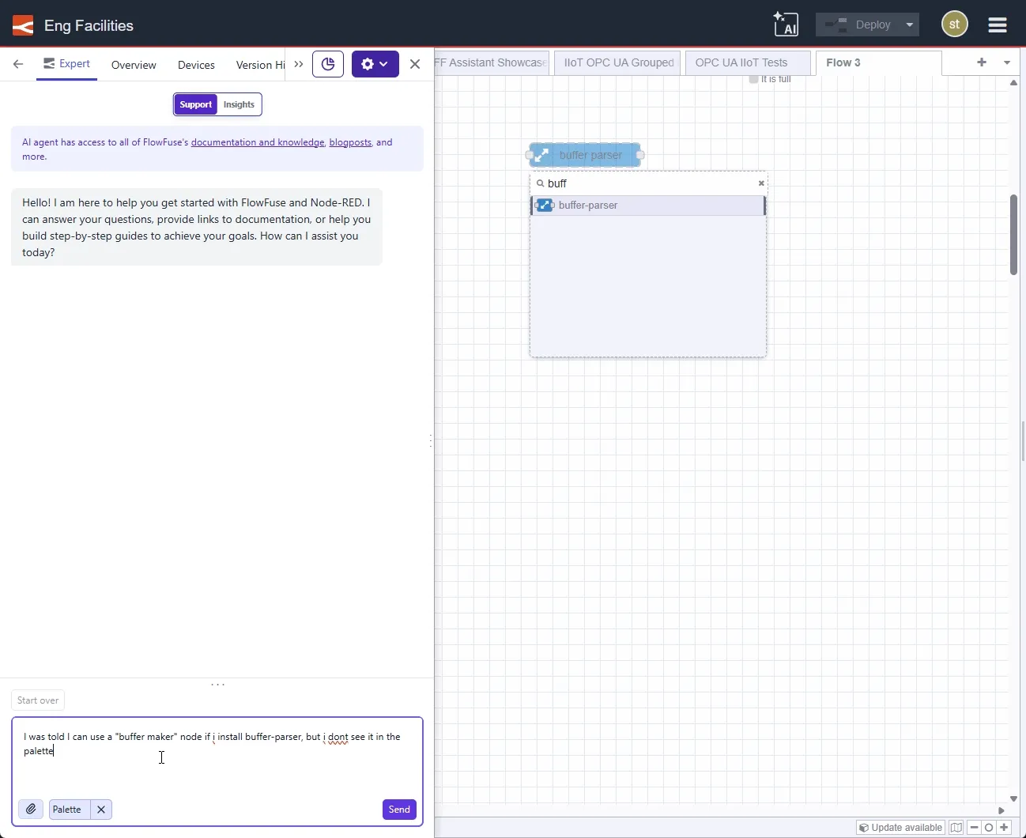Click the book icon near the bottom right
Screen dimensions: 1026x838
(956, 827)
